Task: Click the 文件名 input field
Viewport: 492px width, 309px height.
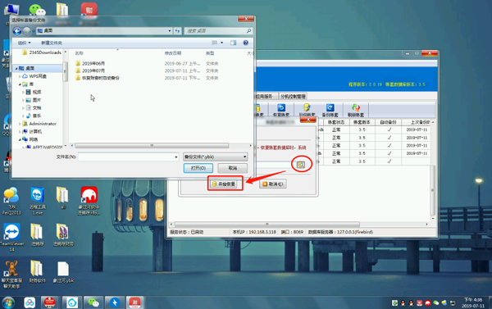Action: pyautogui.click(x=128, y=157)
